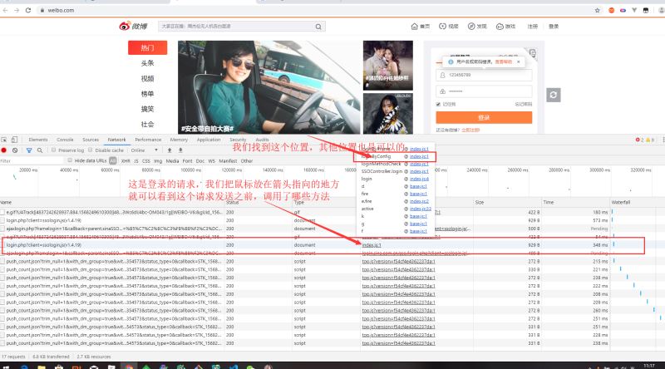Click the network Filter input field
Image resolution: width=665 pixels, height=369 pixels.
click(x=32, y=160)
